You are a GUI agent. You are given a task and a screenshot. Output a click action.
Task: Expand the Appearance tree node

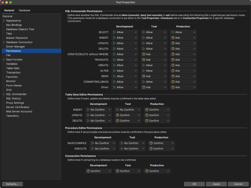[4, 21]
